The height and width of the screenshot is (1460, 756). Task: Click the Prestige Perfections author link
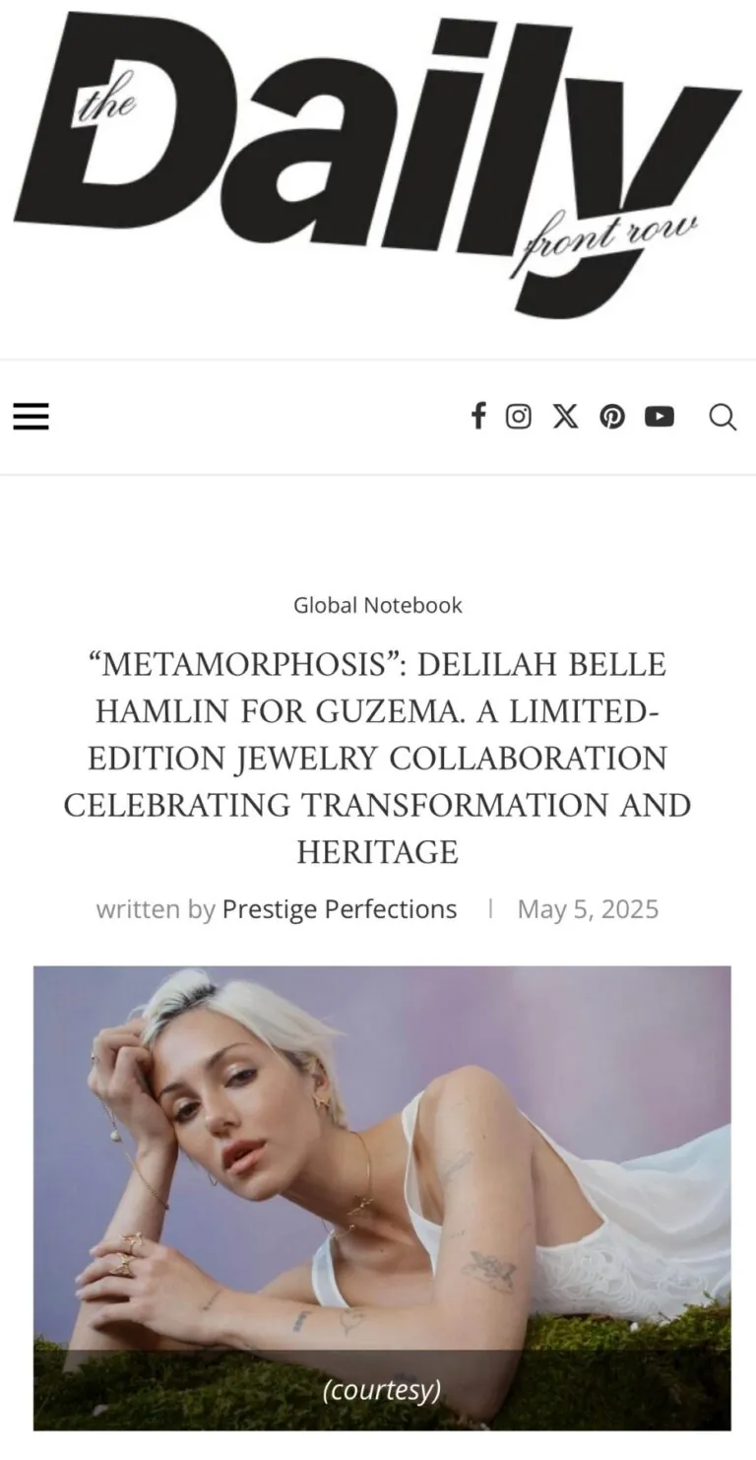click(x=340, y=908)
